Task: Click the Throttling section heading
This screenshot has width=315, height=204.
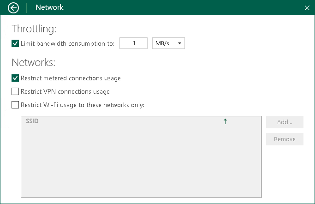Action: pos(34,29)
